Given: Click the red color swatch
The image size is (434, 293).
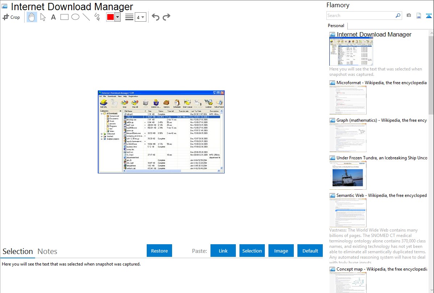Looking at the screenshot, I should coord(110,17).
